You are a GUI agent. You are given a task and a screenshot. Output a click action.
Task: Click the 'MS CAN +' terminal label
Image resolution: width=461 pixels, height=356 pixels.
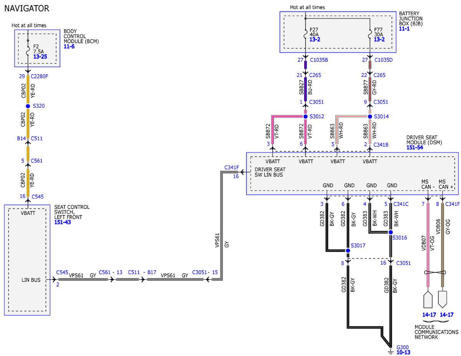tap(446, 184)
